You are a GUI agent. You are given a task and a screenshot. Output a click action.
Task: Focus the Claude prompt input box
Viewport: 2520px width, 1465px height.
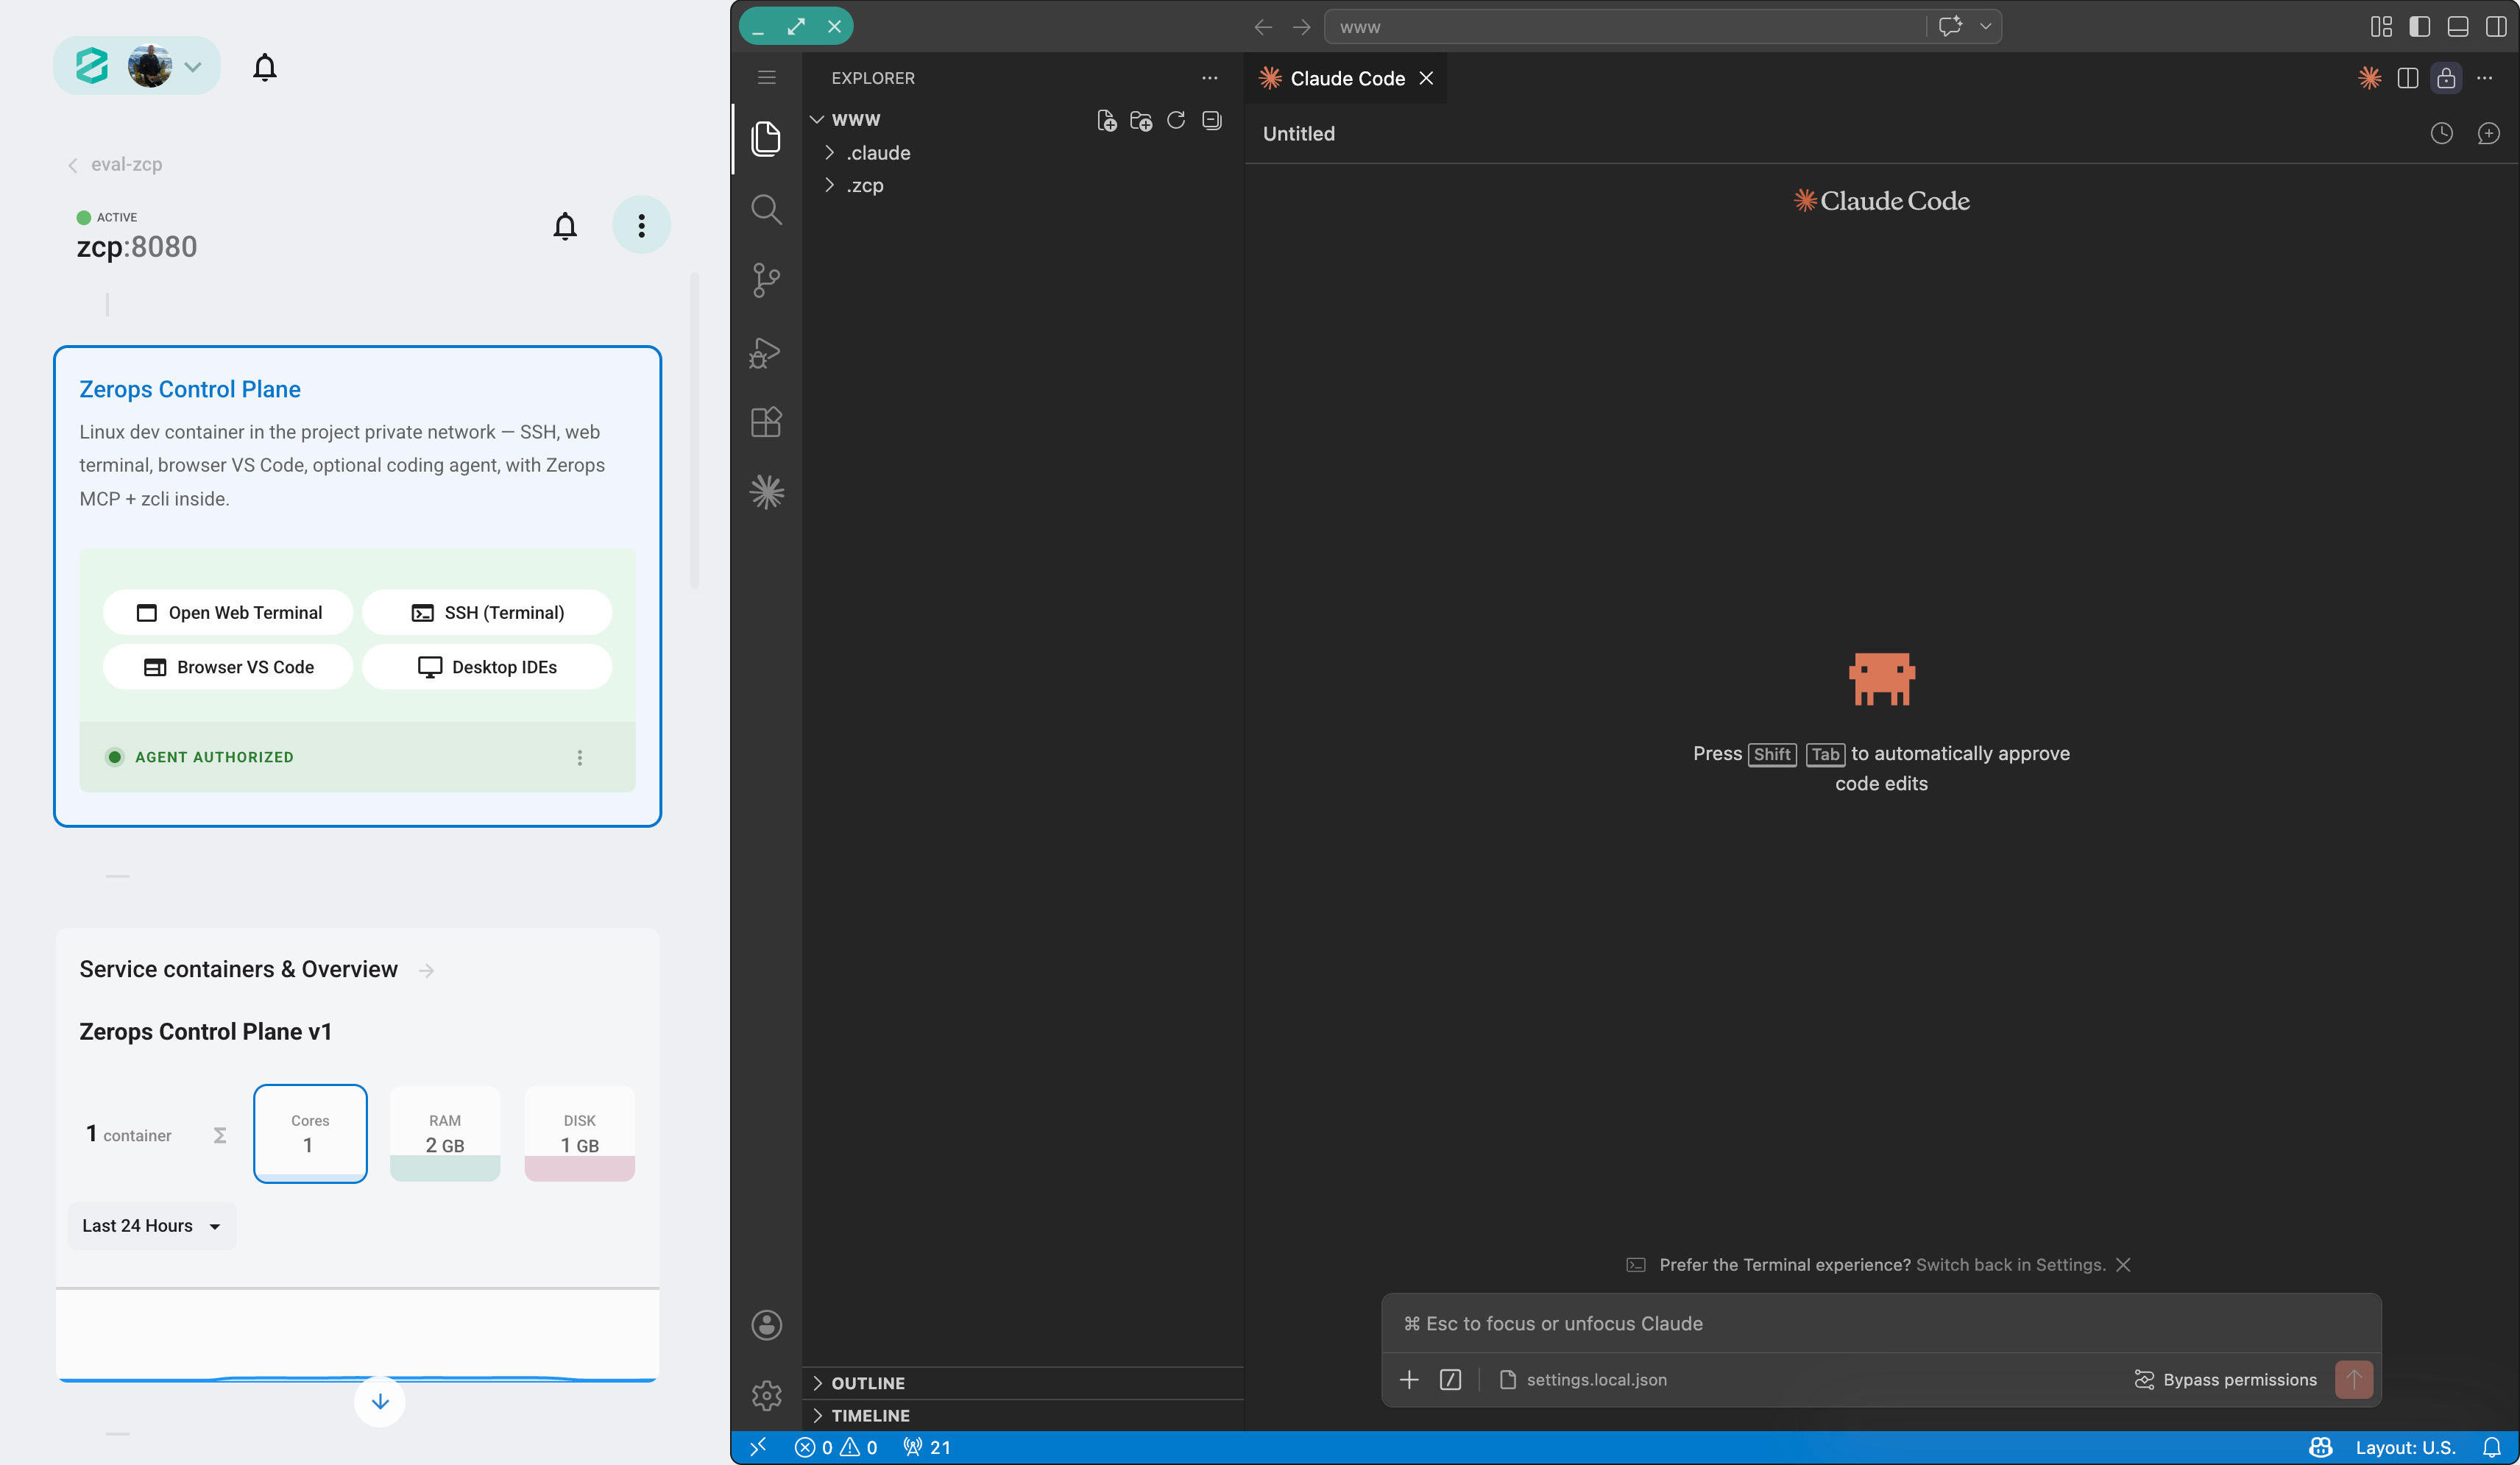click(1880, 1324)
